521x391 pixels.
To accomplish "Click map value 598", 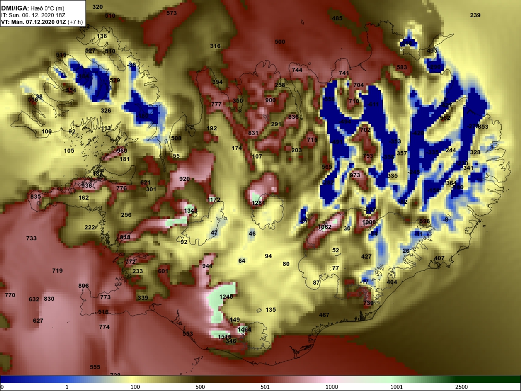I will (x=425, y=221).
